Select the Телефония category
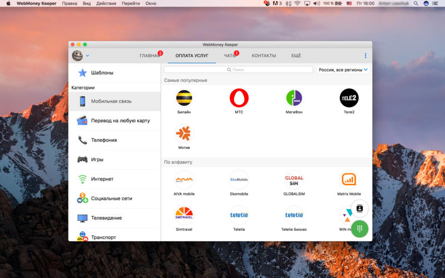445x278 pixels. point(115,140)
